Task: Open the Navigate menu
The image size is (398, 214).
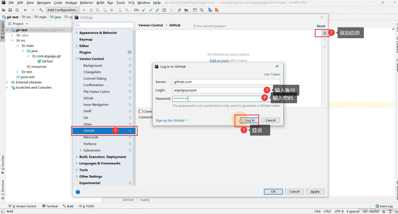Action: (x=44, y=3)
